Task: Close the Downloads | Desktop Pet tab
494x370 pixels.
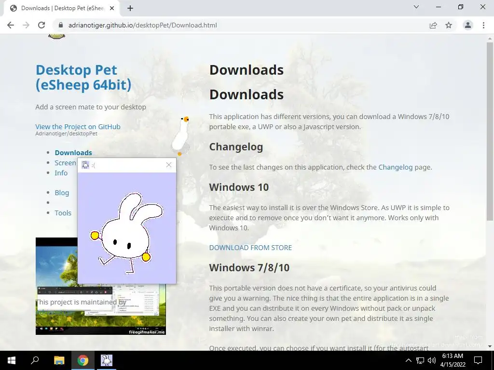Action: [112, 8]
